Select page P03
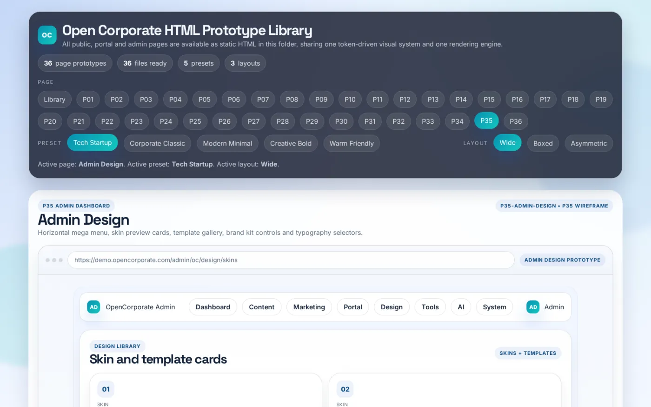Image resolution: width=651 pixels, height=407 pixels. [x=146, y=100]
